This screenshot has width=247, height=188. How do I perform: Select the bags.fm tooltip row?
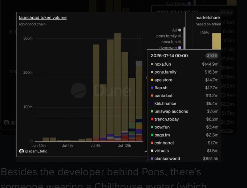pos(185,135)
